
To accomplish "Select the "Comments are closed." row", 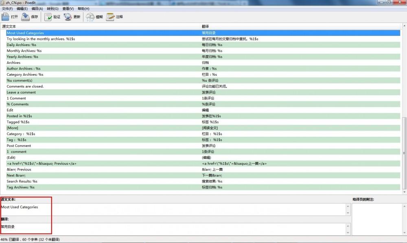I will coord(25,86).
